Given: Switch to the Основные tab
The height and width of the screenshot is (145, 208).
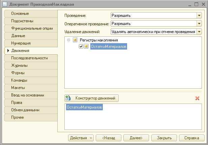Looking at the screenshot, I should 31,13.
